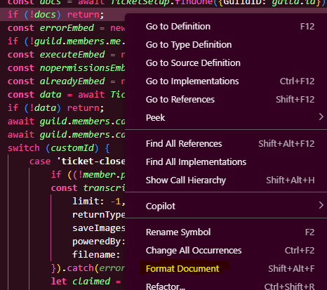
Task: Choose Rename Symbol
Action: point(226,232)
